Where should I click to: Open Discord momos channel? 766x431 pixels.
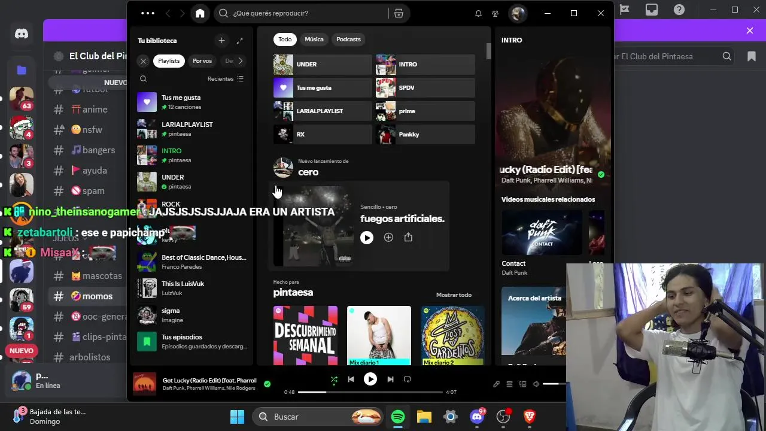(x=87, y=296)
